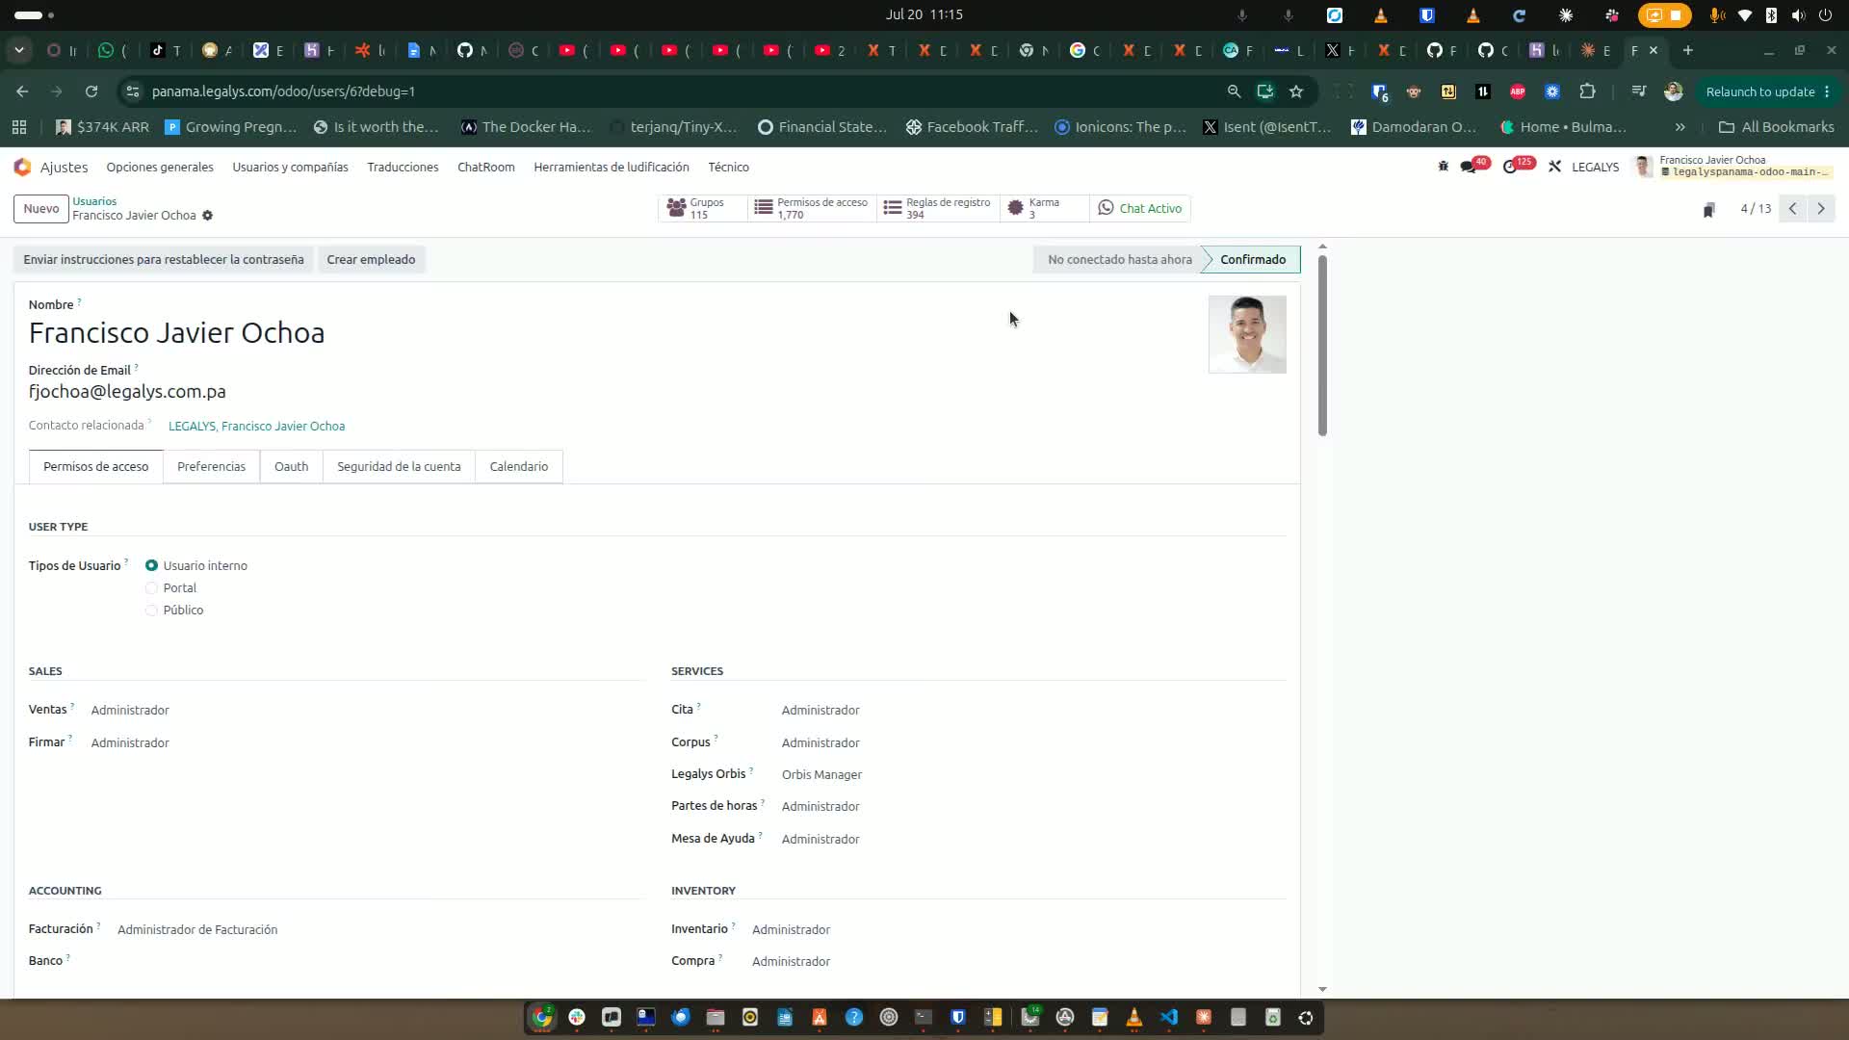Open the LEGALYS company switcher

(1595, 167)
